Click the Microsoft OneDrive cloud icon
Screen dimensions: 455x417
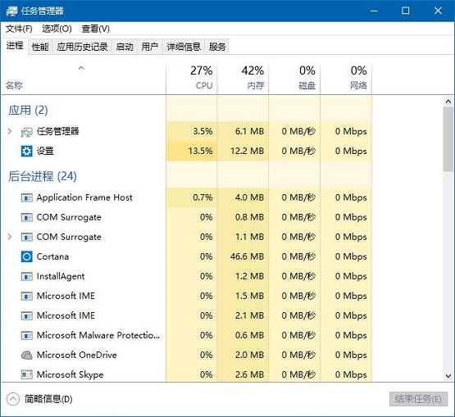[x=27, y=355]
